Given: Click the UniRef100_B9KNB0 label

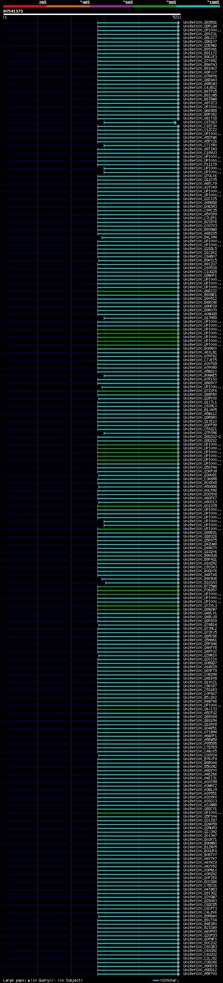Looking at the screenshot, I should click(200, 843).
